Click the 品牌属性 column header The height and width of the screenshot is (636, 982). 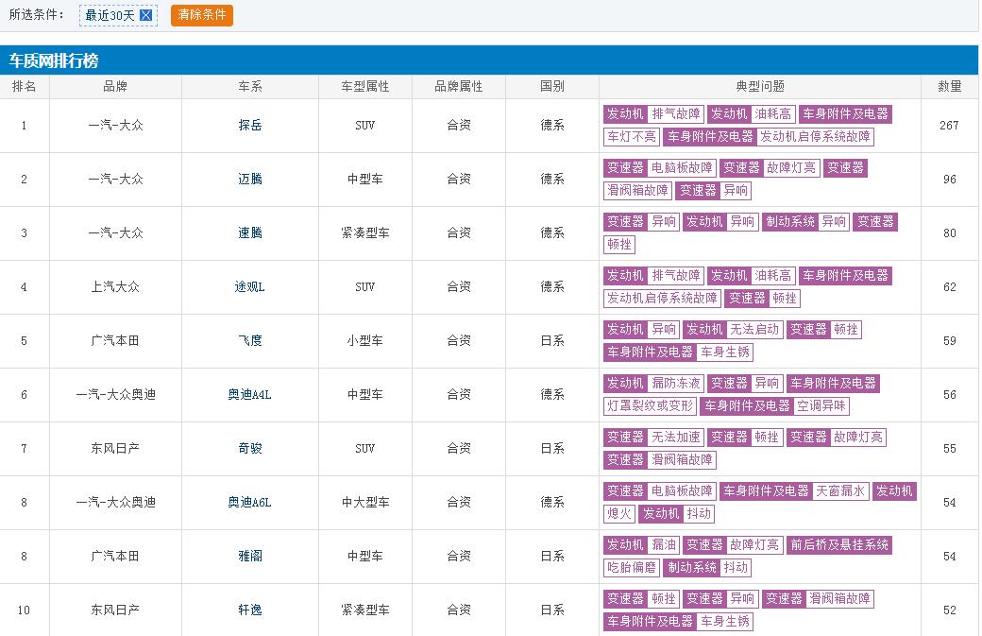point(459,87)
